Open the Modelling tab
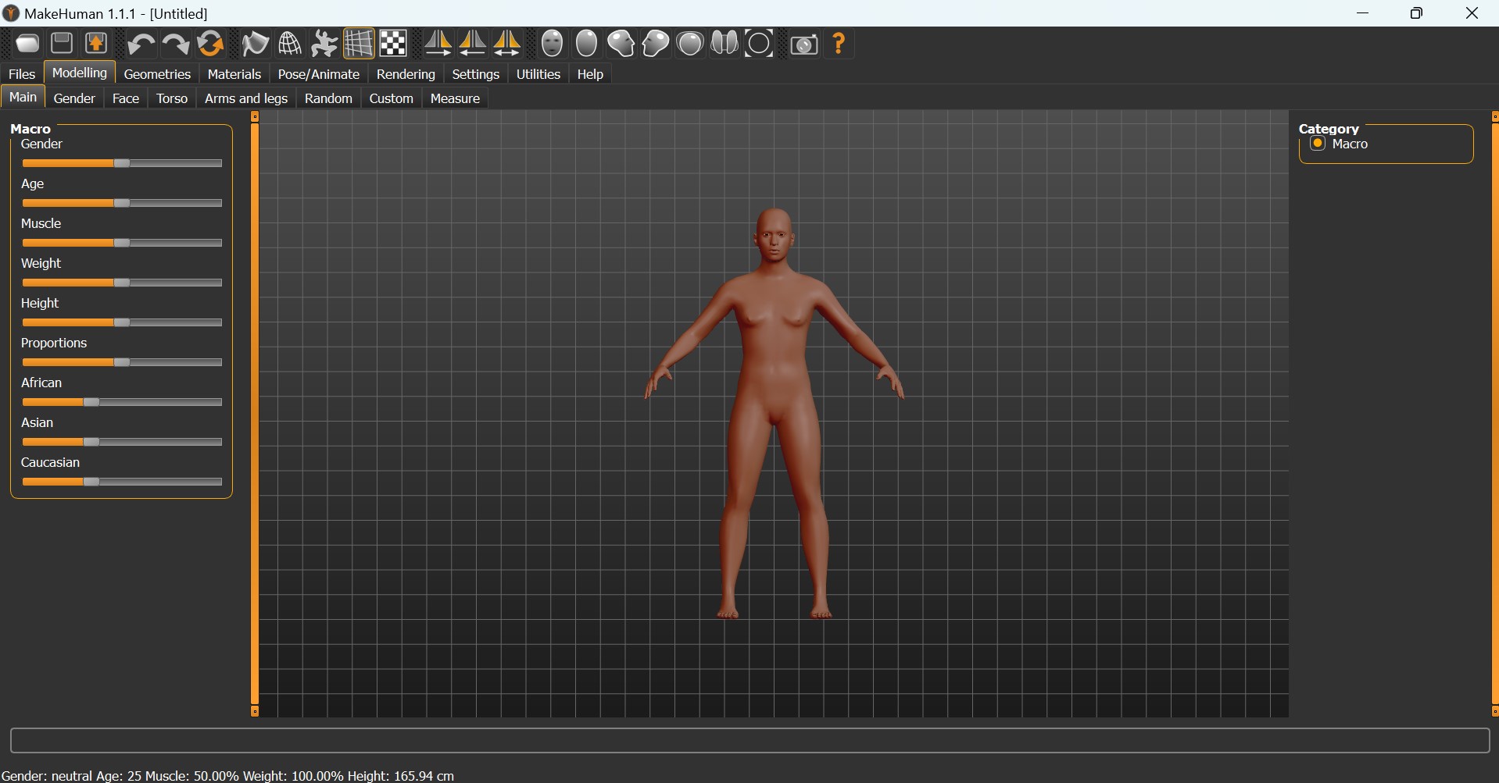This screenshot has width=1499, height=783. click(80, 73)
